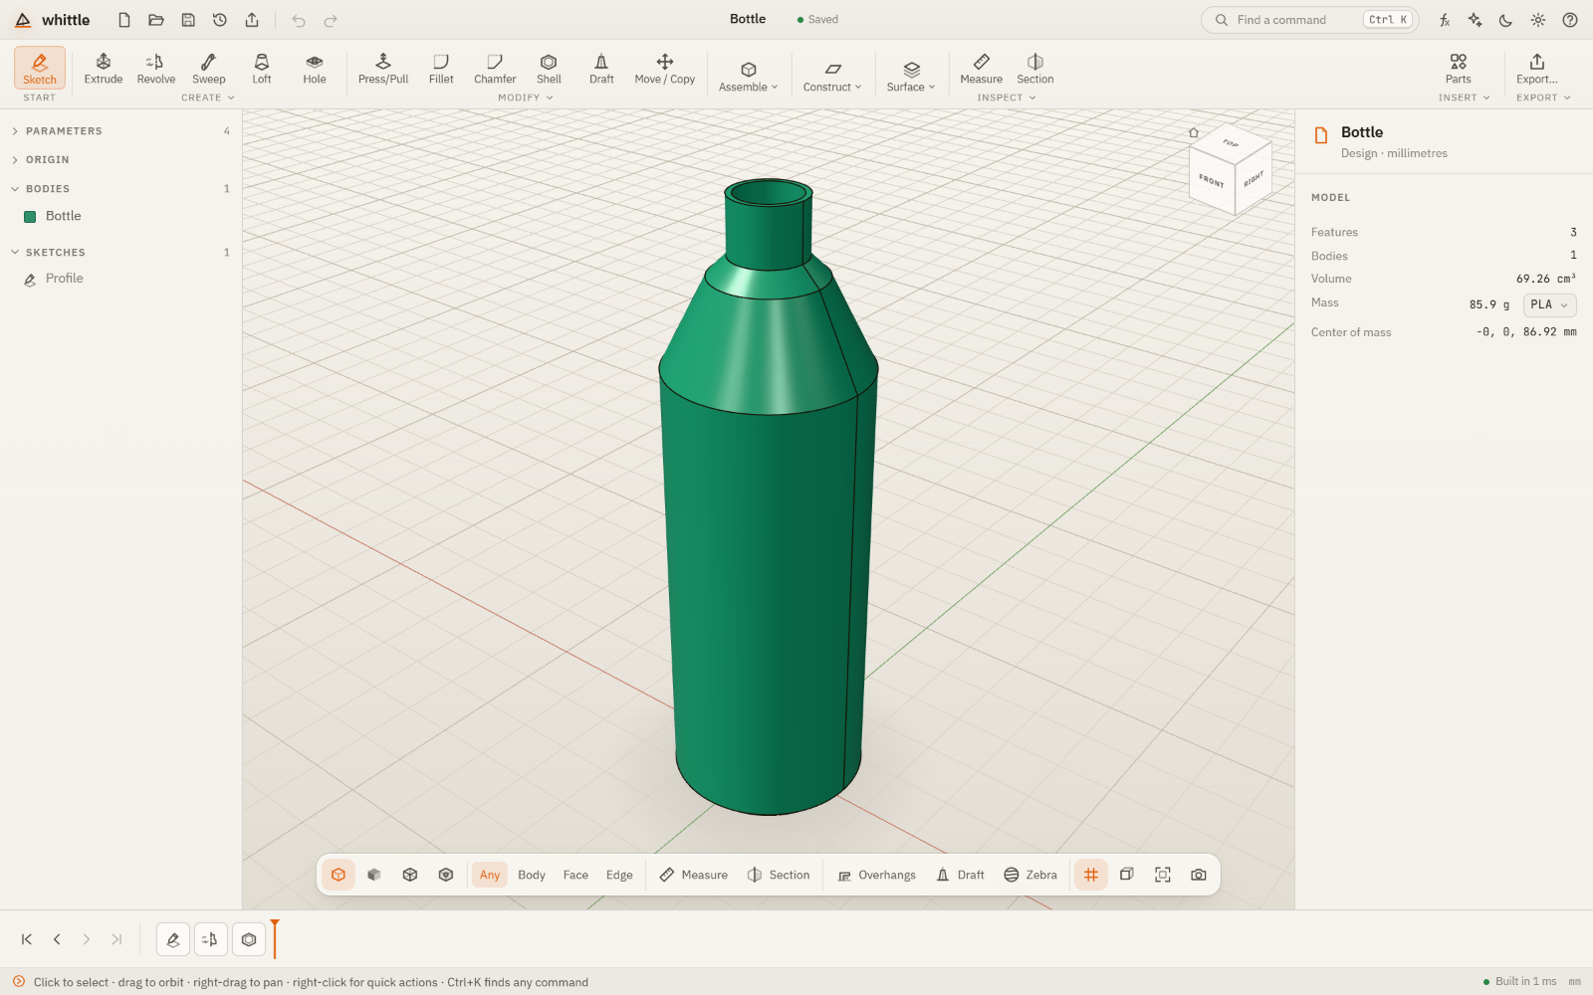Toggle Zebra stripe analysis

tap(1030, 875)
